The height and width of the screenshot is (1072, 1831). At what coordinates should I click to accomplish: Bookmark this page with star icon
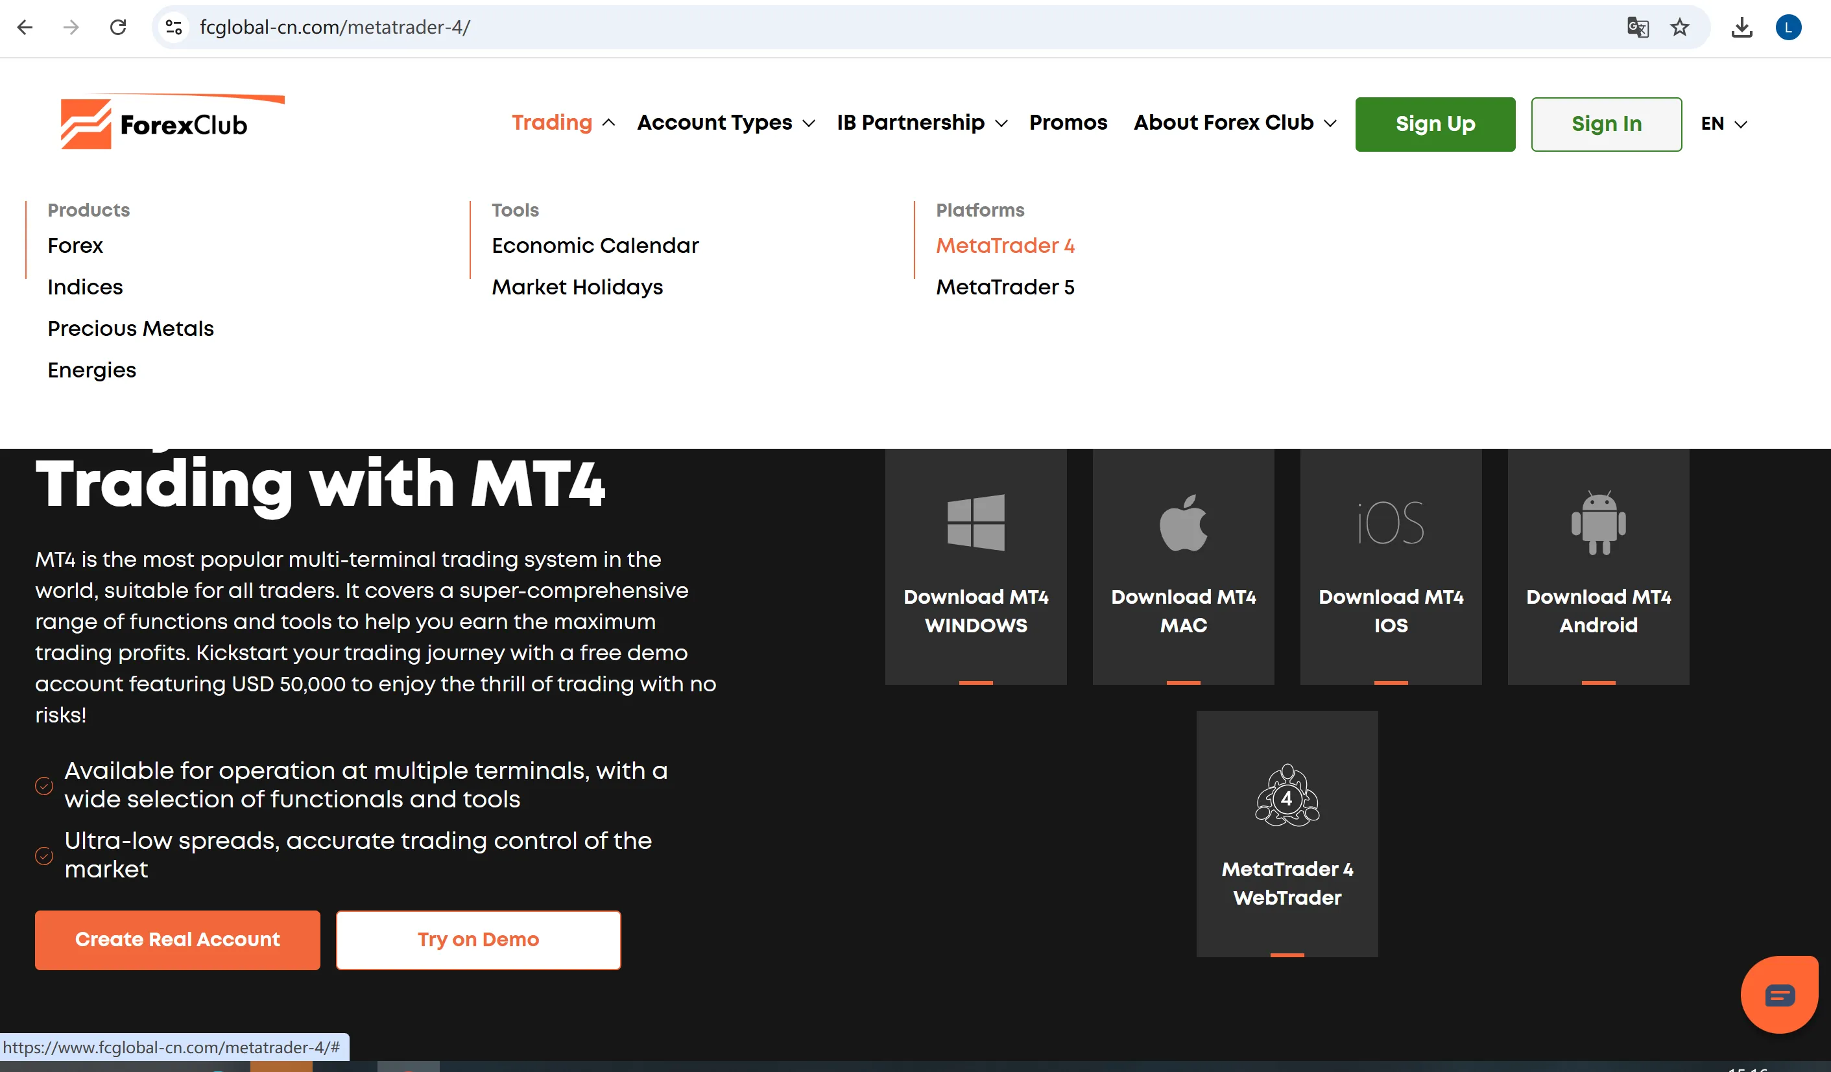point(1680,28)
